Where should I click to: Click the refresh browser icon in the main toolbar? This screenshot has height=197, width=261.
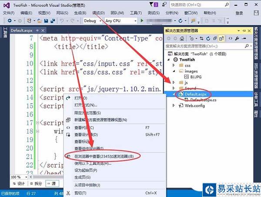(181, 20)
